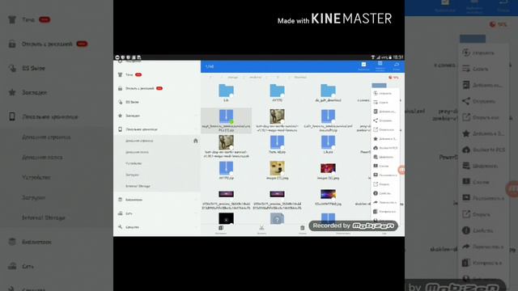Expand the tools section chevron in sidebar
This screenshot has width=518, height=291.
tap(196, 227)
